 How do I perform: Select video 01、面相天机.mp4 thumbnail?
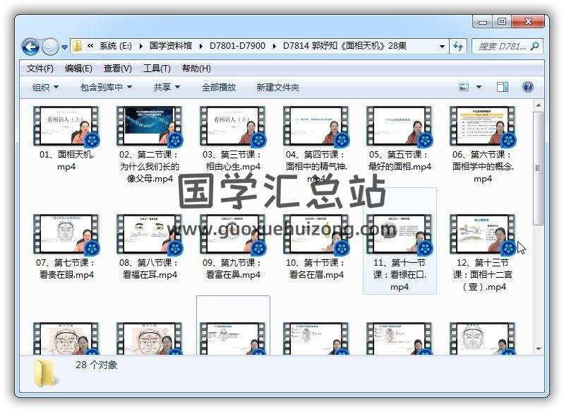tap(66, 126)
